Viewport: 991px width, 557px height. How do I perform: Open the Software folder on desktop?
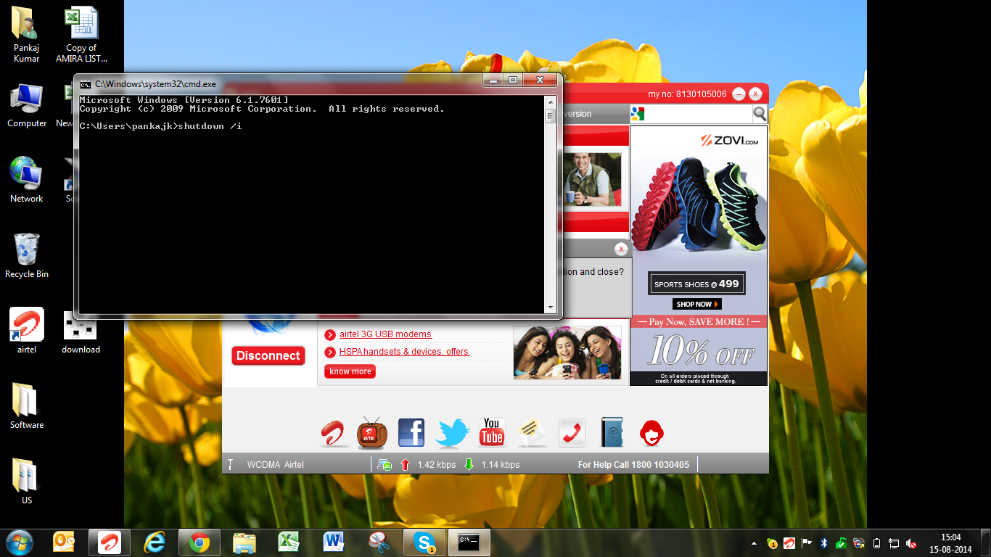click(x=27, y=406)
